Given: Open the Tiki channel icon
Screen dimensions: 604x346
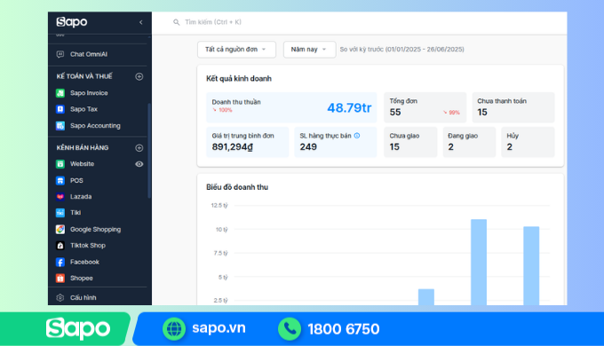Looking at the screenshot, I should click(60, 213).
